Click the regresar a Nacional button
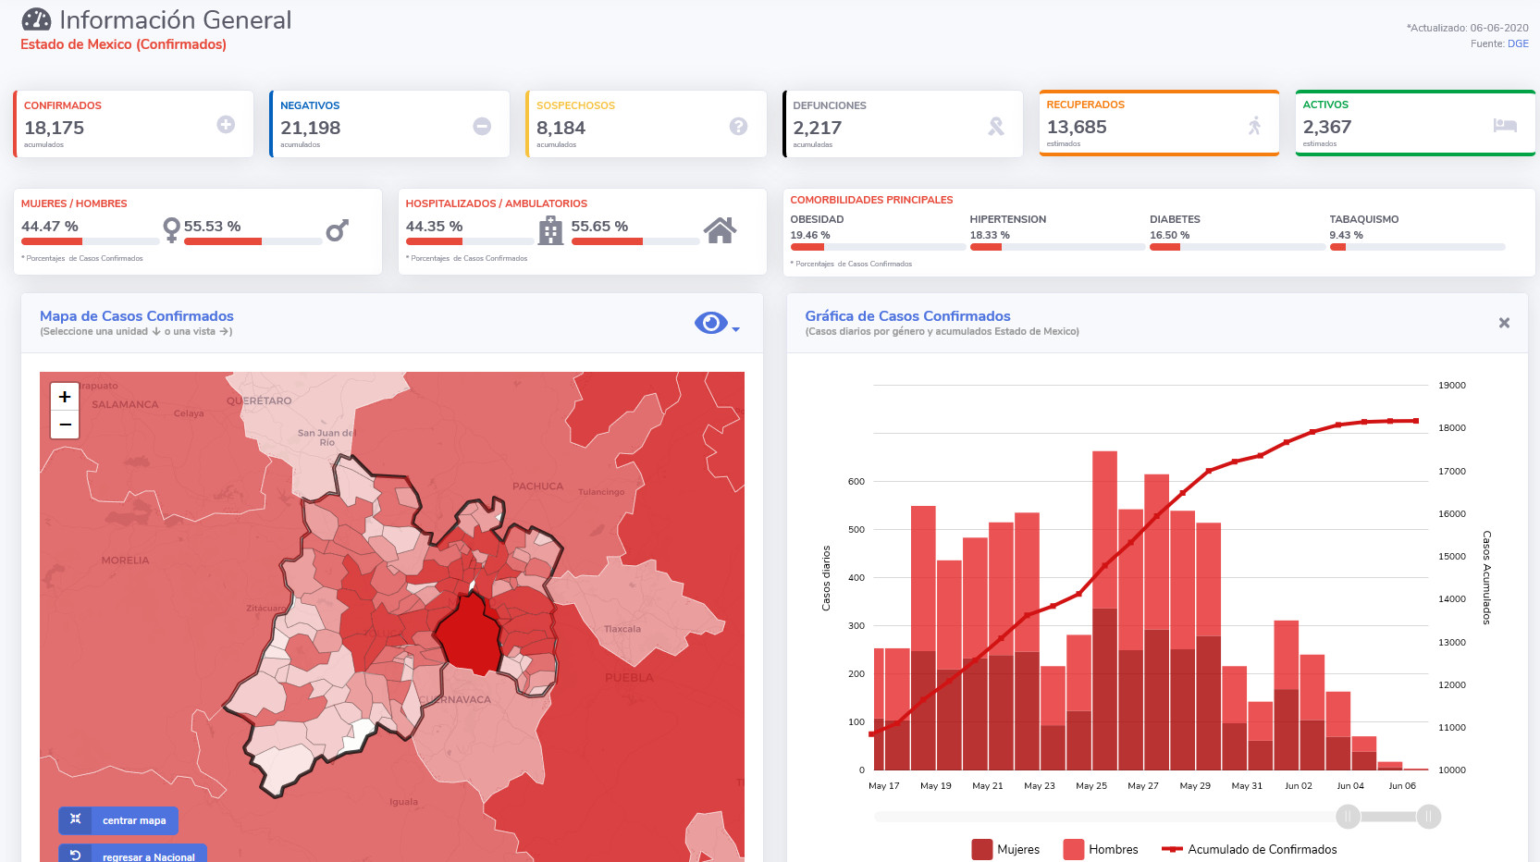The height and width of the screenshot is (862, 1540). (132, 855)
